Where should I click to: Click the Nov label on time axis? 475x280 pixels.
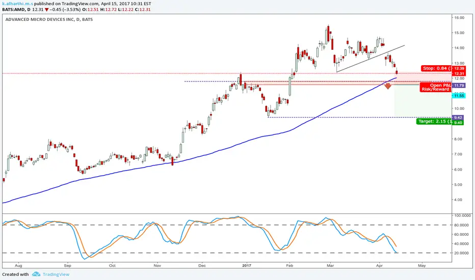(157, 265)
